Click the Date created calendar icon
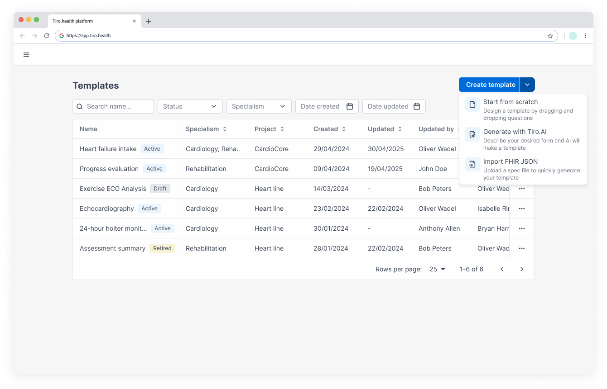This screenshot has width=607, height=389. (350, 106)
